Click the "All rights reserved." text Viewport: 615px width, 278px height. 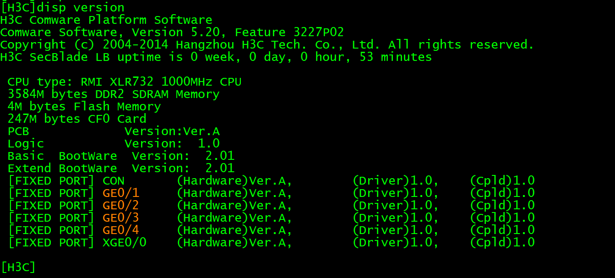(x=461, y=45)
